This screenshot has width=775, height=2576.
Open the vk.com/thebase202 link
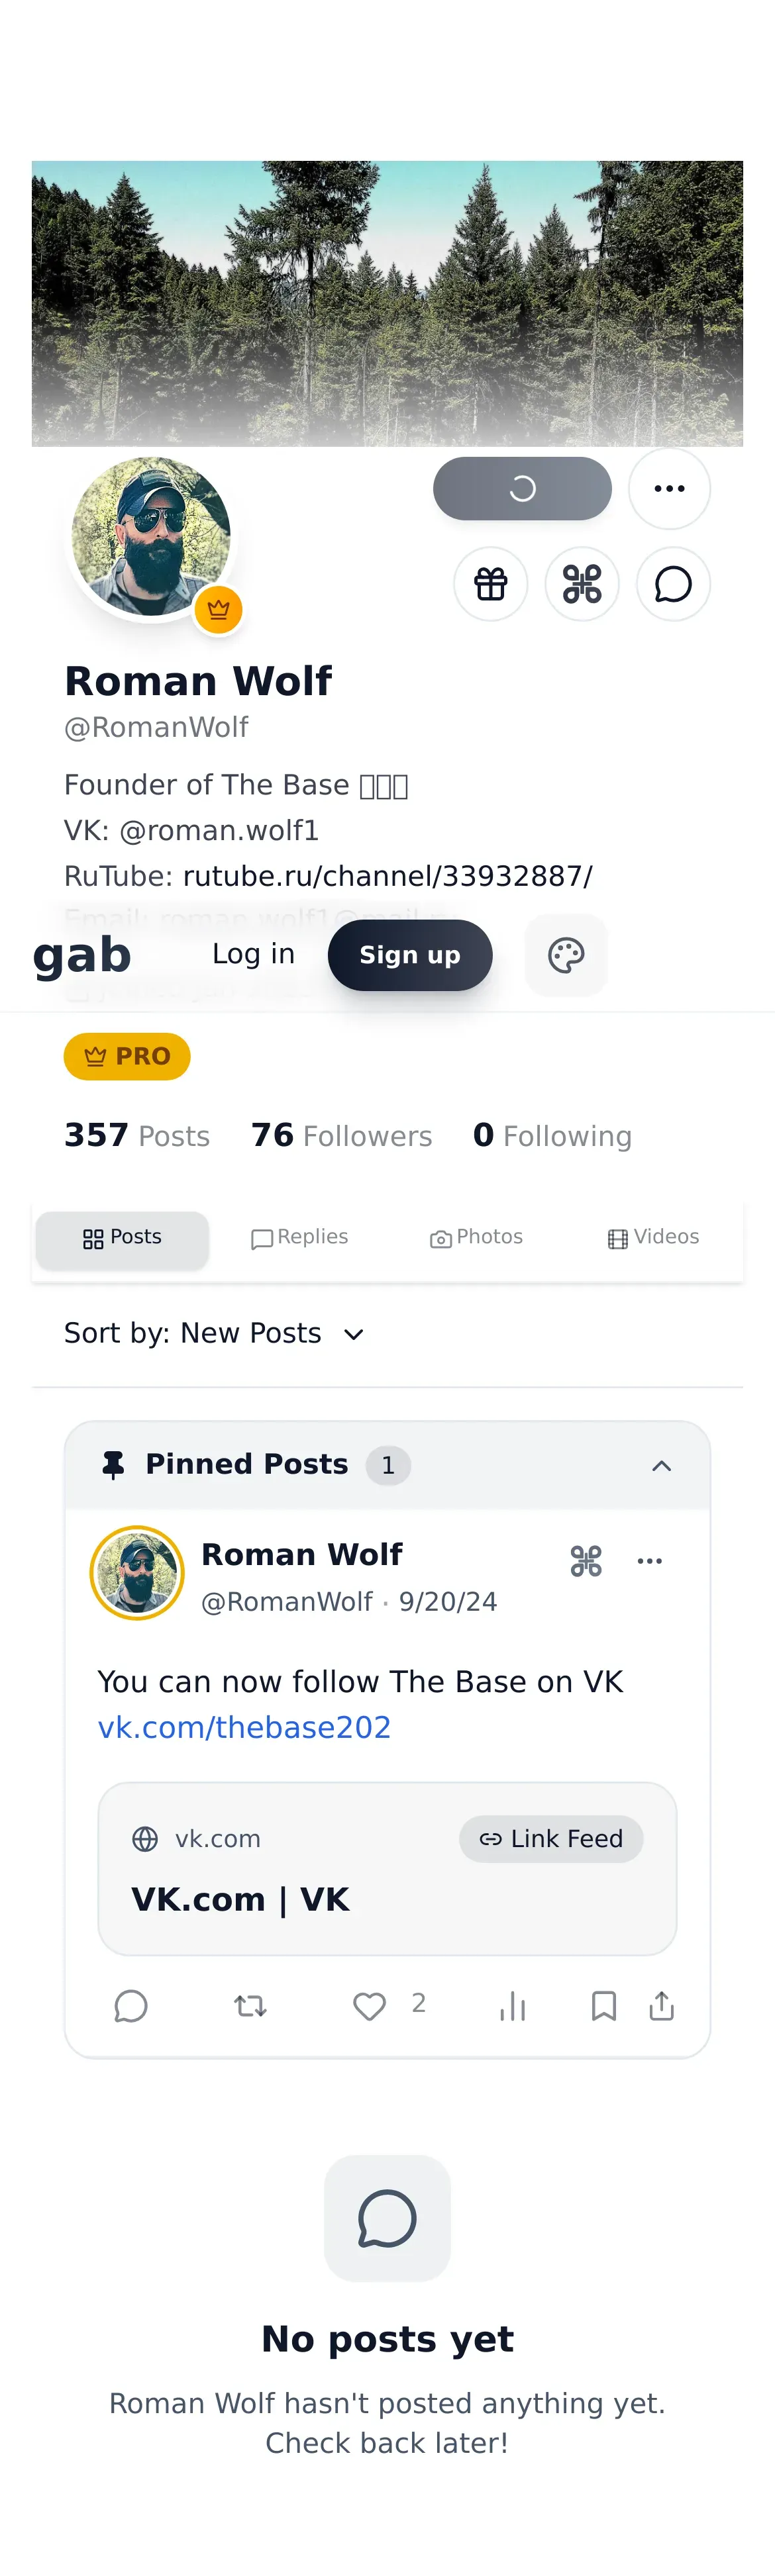click(244, 1727)
